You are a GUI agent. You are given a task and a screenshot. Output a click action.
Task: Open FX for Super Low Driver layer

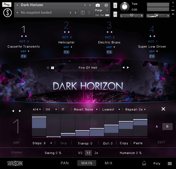coord(152,56)
